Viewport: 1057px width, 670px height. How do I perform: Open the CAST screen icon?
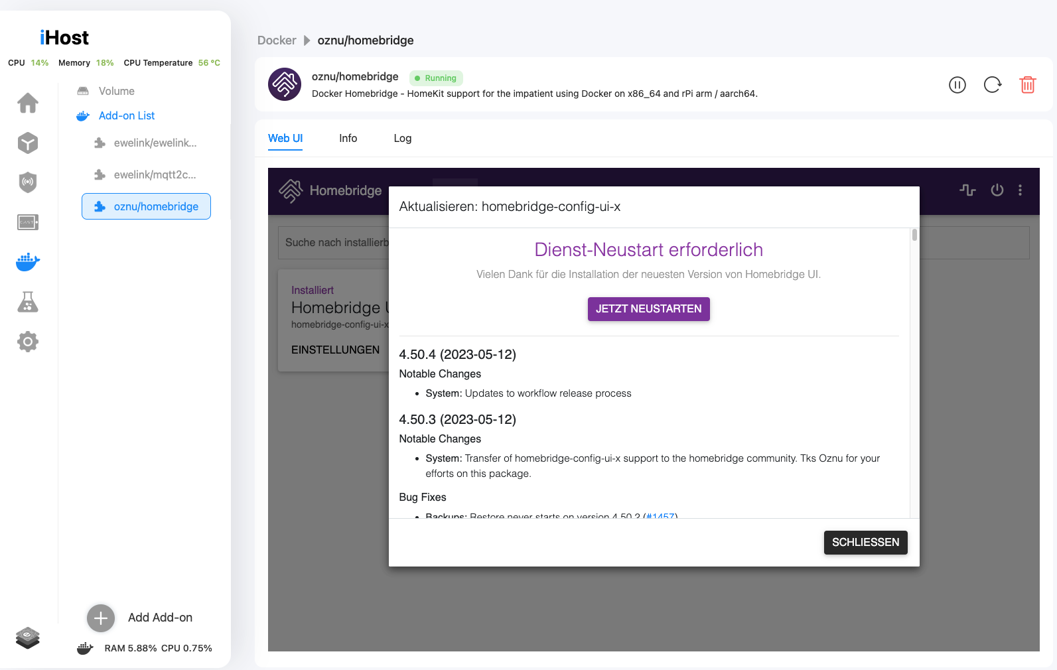(x=28, y=222)
